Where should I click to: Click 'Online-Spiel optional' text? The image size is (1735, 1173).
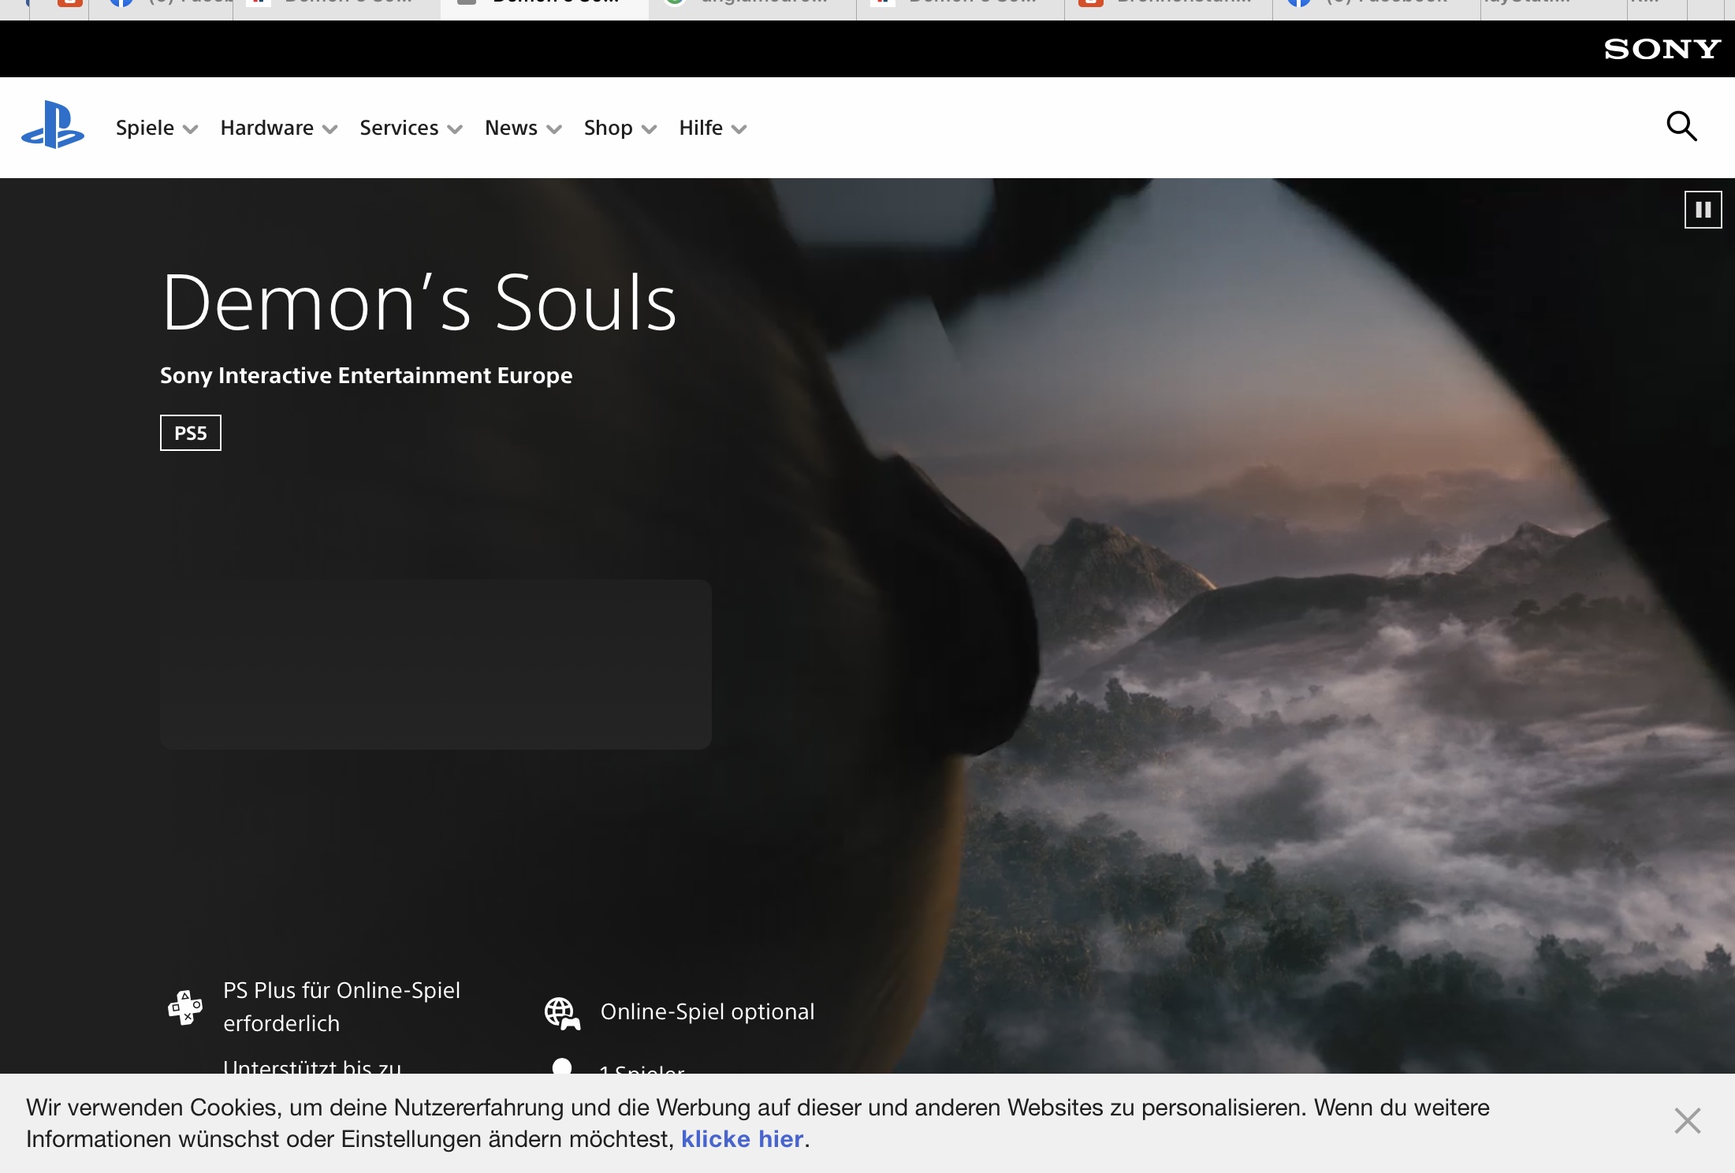(707, 1011)
